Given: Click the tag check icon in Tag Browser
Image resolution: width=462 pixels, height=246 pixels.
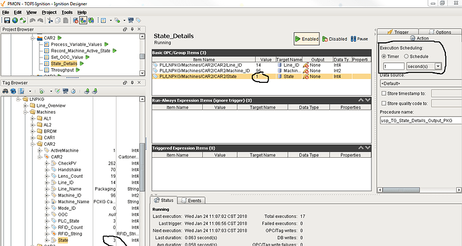Looking at the screenshot, I should coord(58,91).
